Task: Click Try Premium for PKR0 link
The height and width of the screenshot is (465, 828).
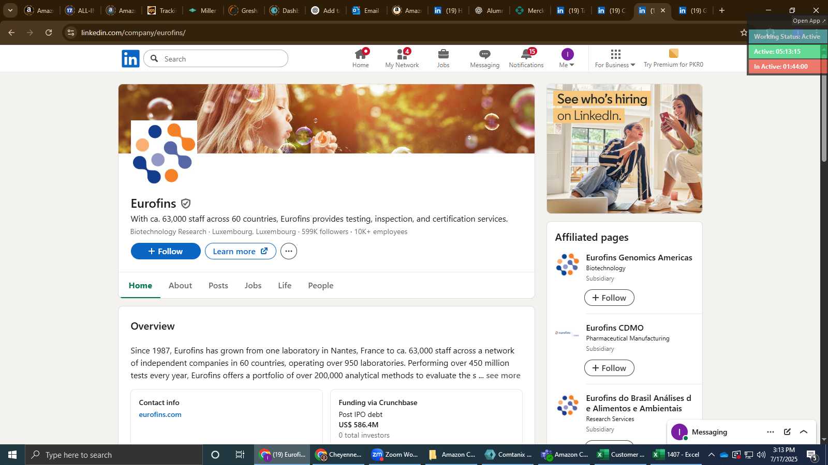Action: click(673, 58)
